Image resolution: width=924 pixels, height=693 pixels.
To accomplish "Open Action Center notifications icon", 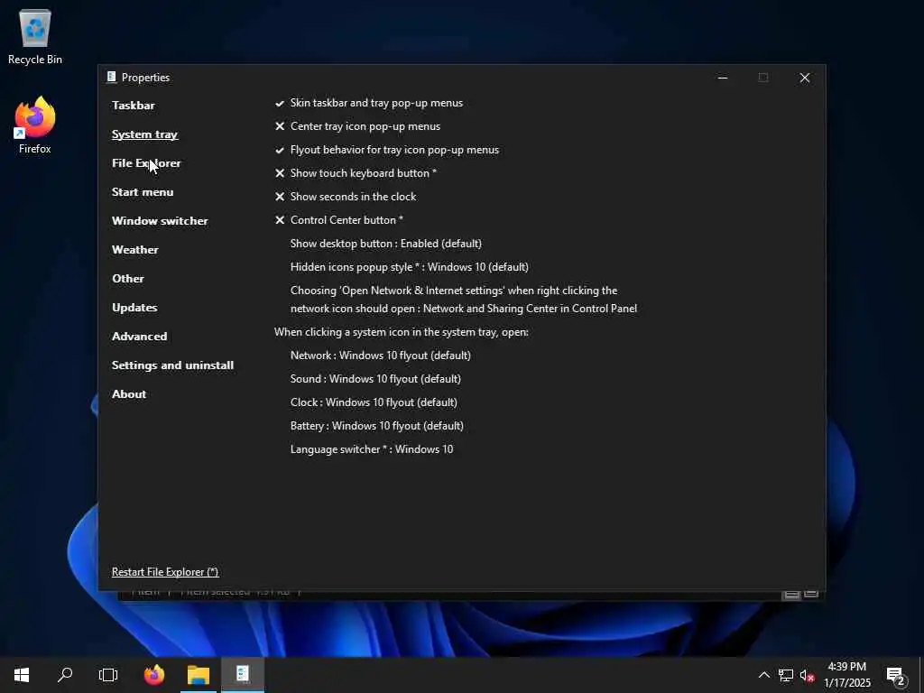I will coord(896,675).
